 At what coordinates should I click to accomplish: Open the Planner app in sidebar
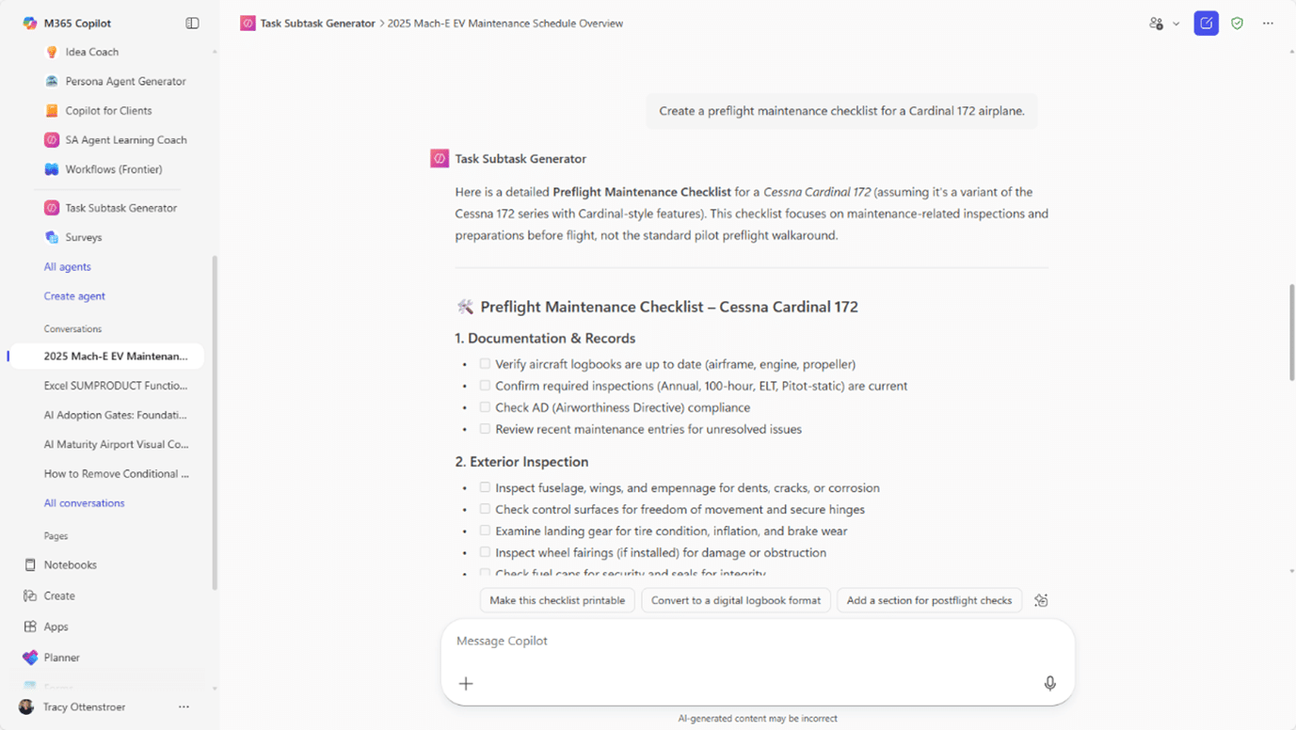(61, 658)
